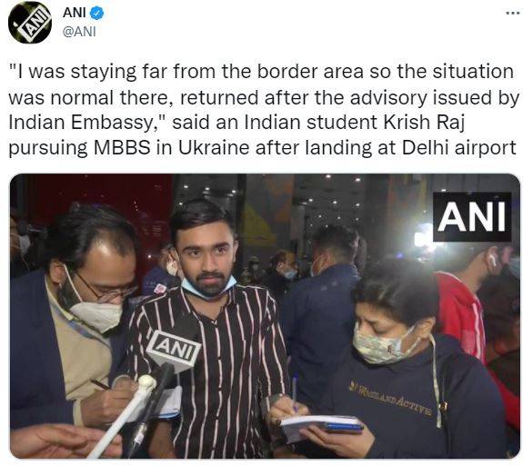Click the word MBBS in the tweet
Viewport: 523px width, 466px height.
tap(122, 148)
